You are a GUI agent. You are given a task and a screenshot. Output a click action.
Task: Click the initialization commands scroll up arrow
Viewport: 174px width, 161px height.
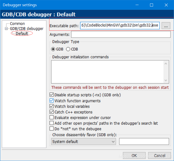[166, 64]
